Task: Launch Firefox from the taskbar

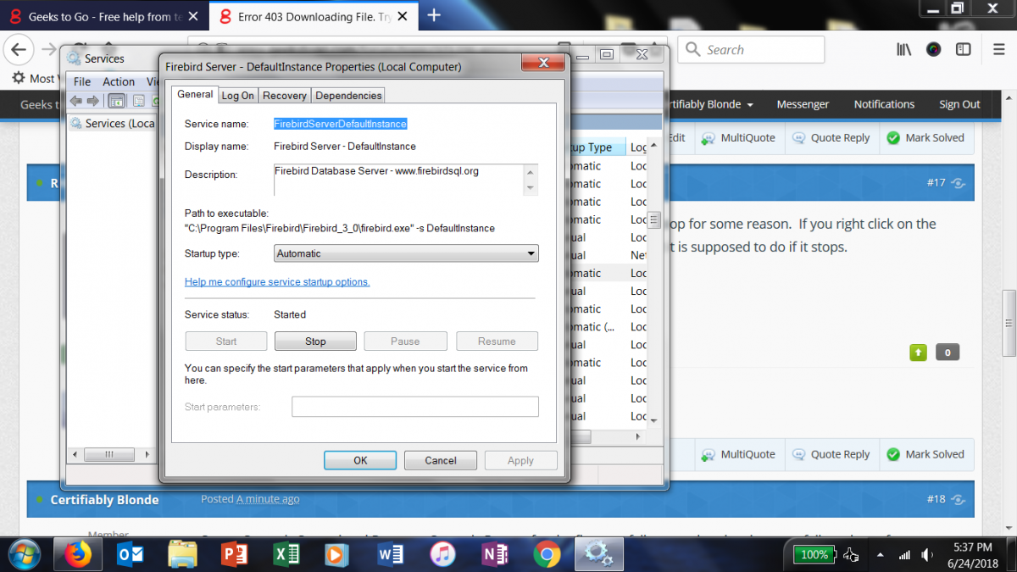Action: pyautogui.click(x=78, y=554)
